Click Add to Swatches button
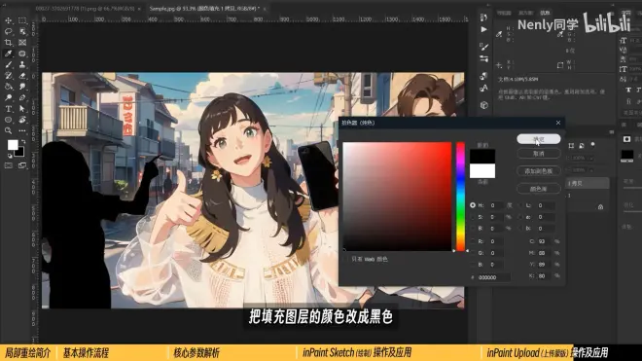This screenshot has width=642, height=361. pyautogui.click(x=539, y=171)
